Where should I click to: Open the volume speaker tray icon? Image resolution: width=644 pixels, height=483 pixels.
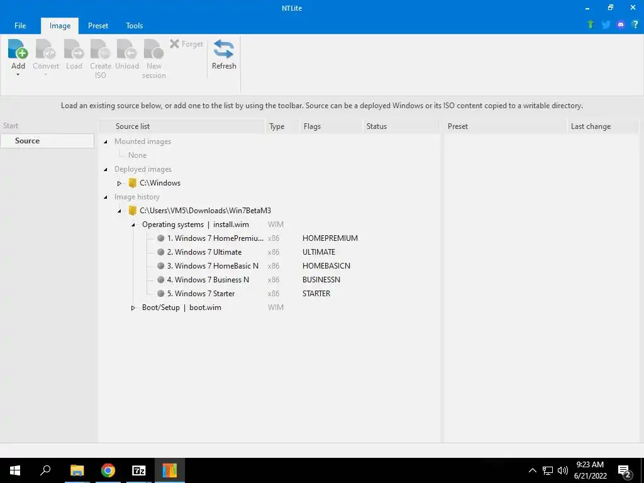(563, 470)
